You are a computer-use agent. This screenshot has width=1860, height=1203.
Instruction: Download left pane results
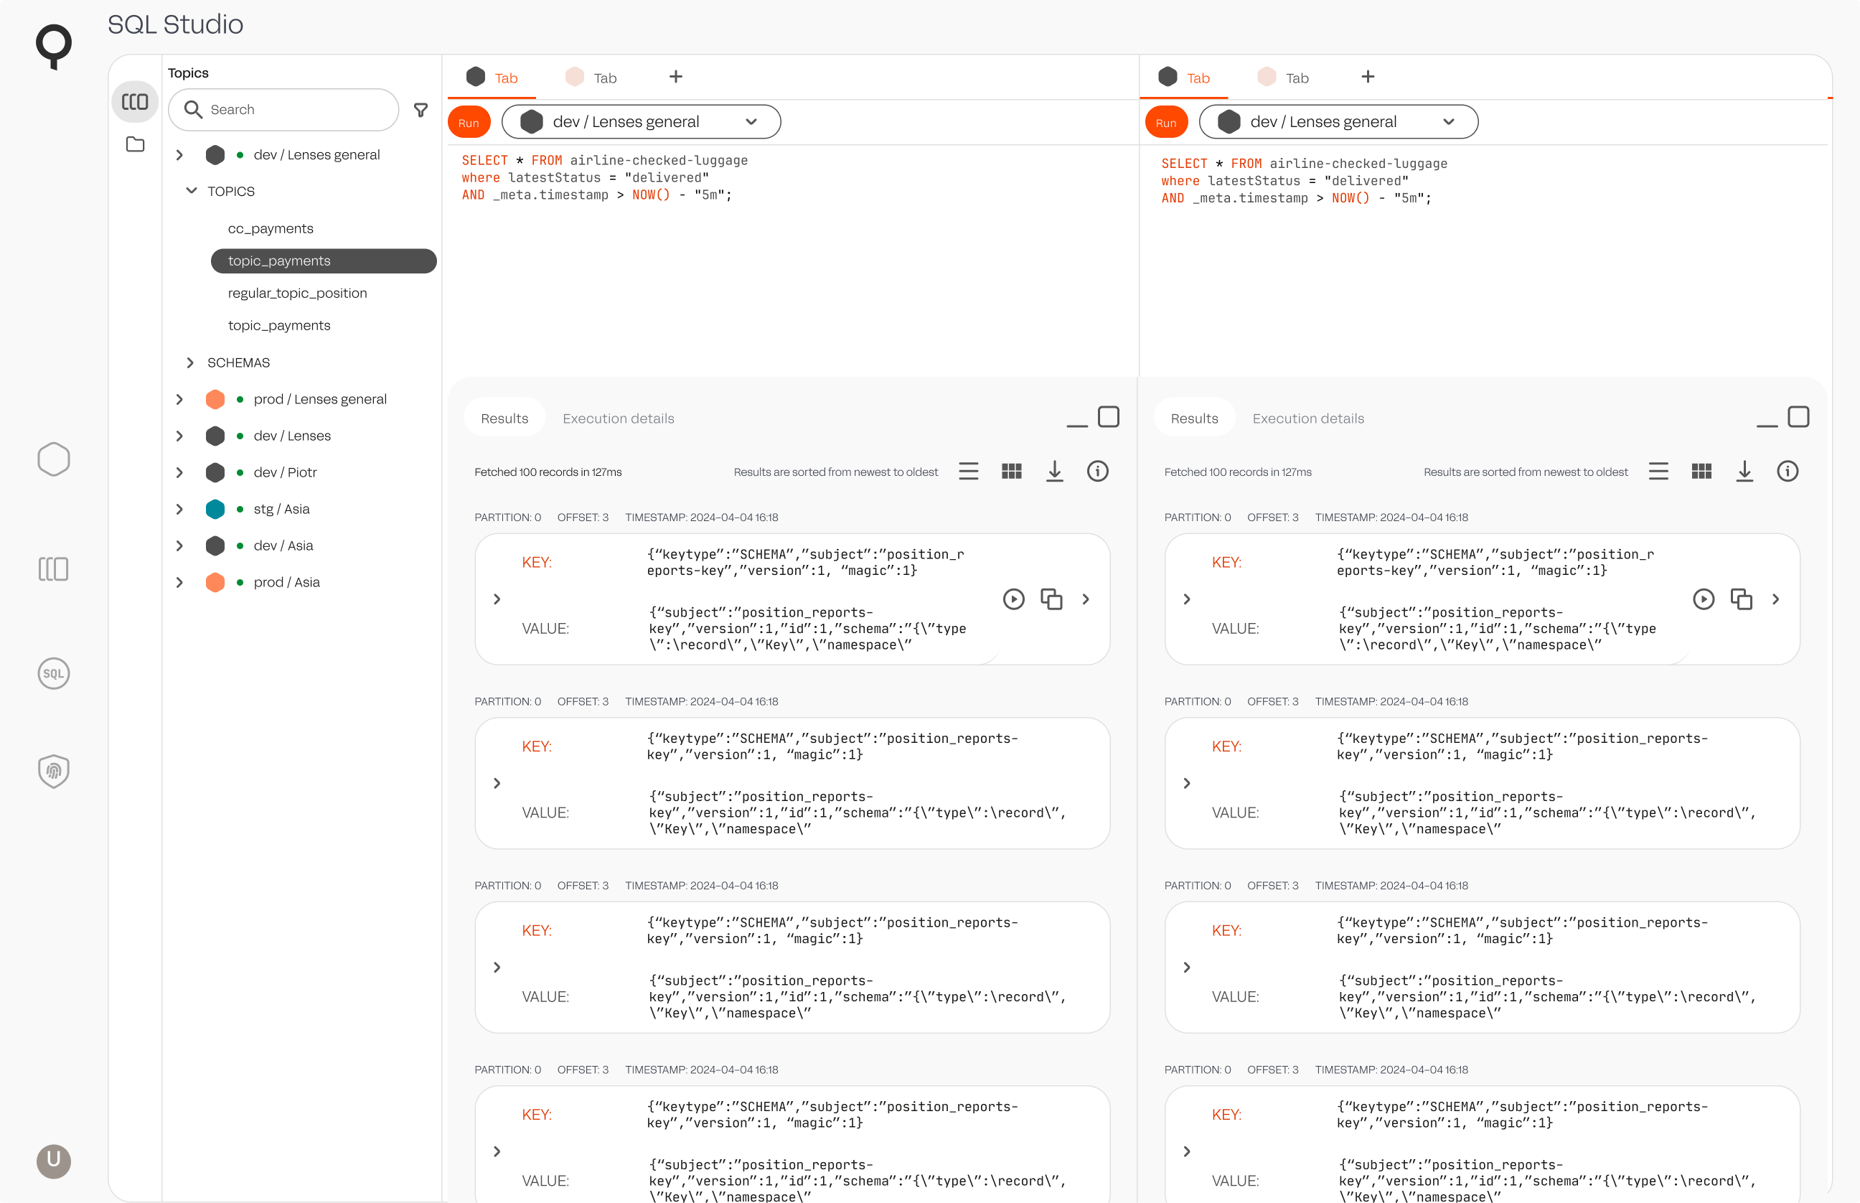[1054, 471]
